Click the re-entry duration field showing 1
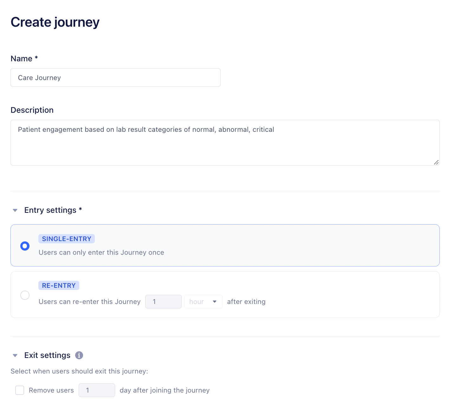Image resolution: width=454 pixels, height=411 pixels. [163, 301]
